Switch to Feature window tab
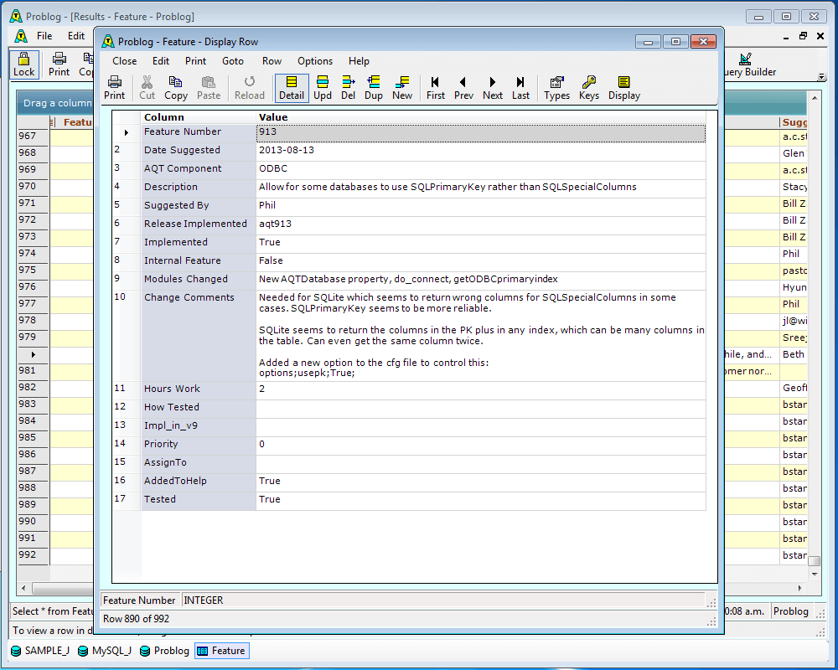 222,651
